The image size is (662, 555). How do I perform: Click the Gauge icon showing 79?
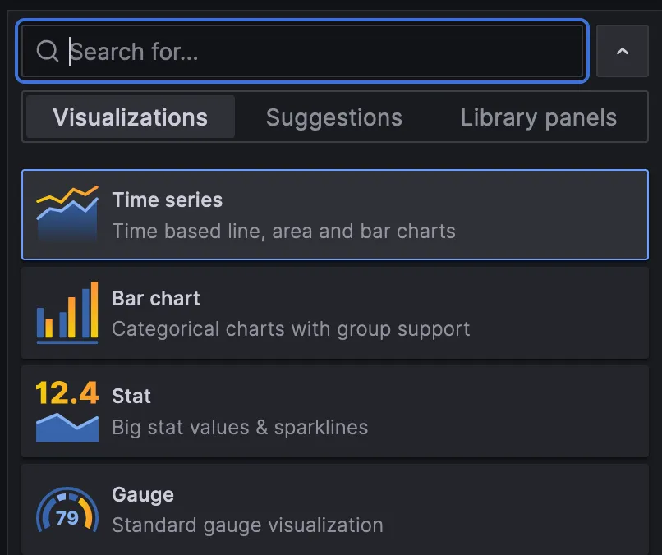[x=67, y=510]
